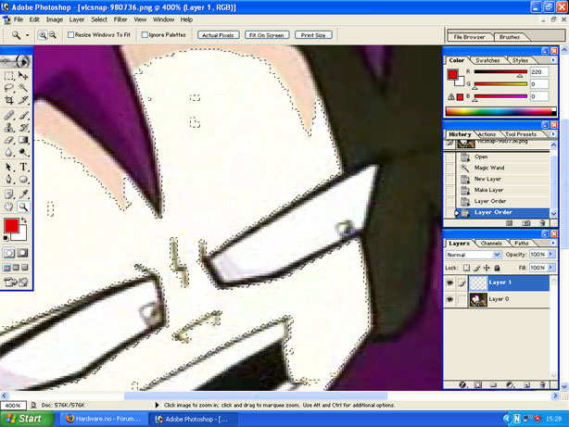Click the Actual Pixels button
569x427 pixels.
coord(218,35)
